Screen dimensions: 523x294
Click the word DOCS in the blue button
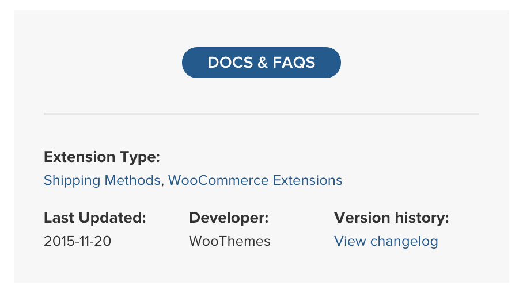coord(230,63)
